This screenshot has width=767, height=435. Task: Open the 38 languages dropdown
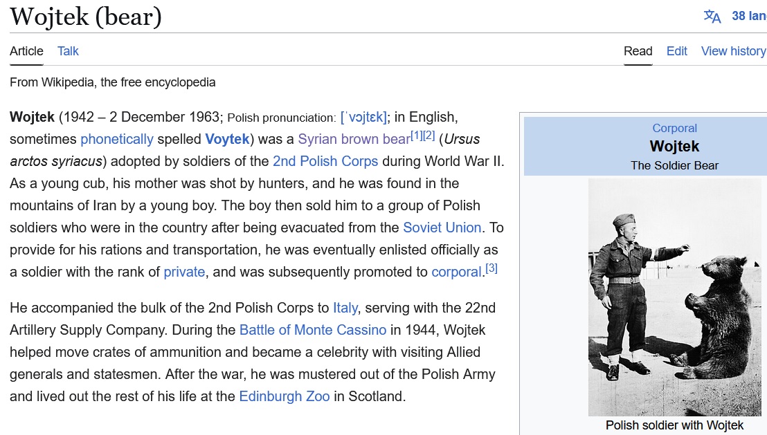click(x=749, y=16)
